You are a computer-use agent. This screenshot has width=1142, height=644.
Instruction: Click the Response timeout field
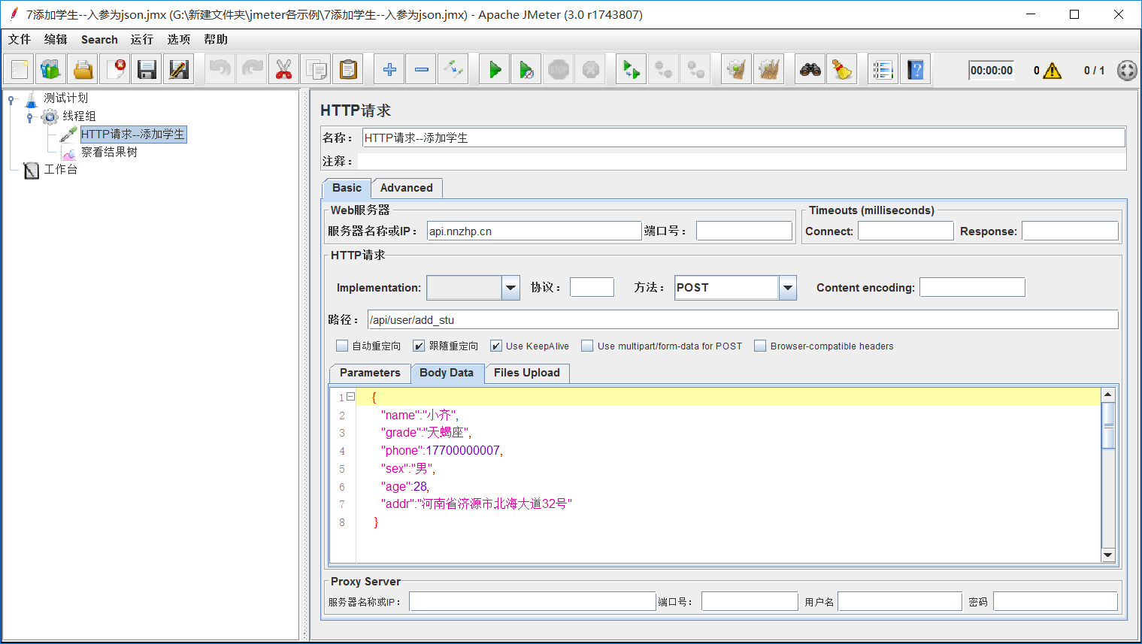tap(1070, 231)
